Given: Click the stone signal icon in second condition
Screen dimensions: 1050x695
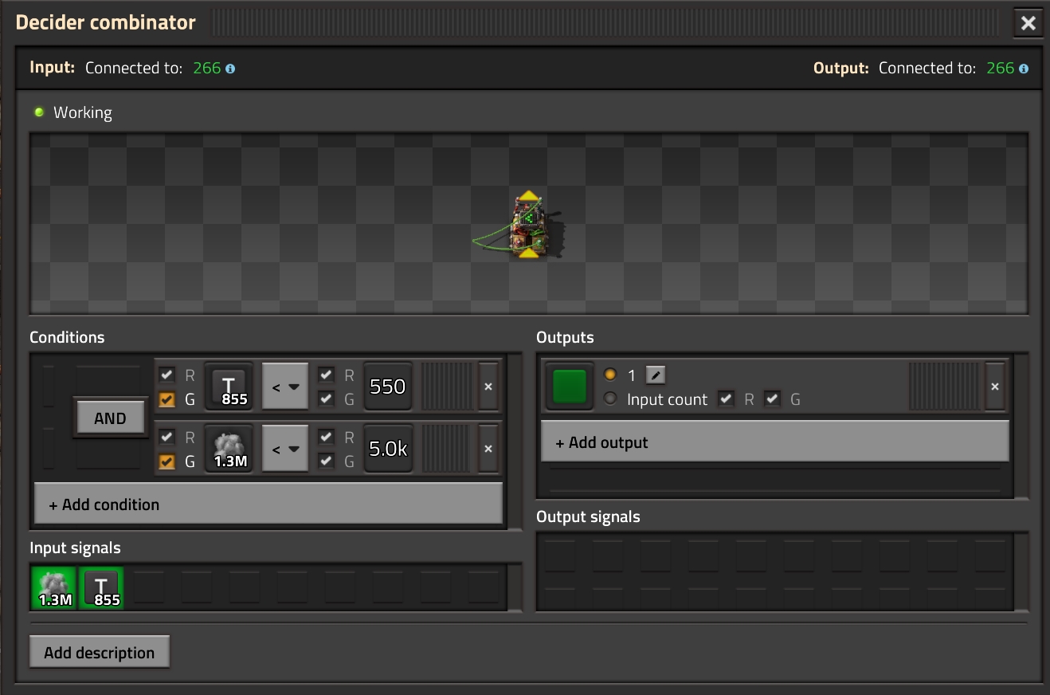Looking at the screenshot, I should (x=229, y=449).
